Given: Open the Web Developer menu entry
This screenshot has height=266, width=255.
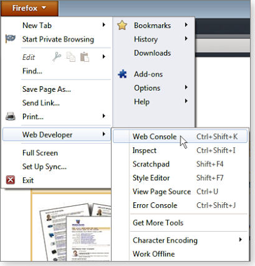Looking at the screenshot, I should [x=57, y=134].
